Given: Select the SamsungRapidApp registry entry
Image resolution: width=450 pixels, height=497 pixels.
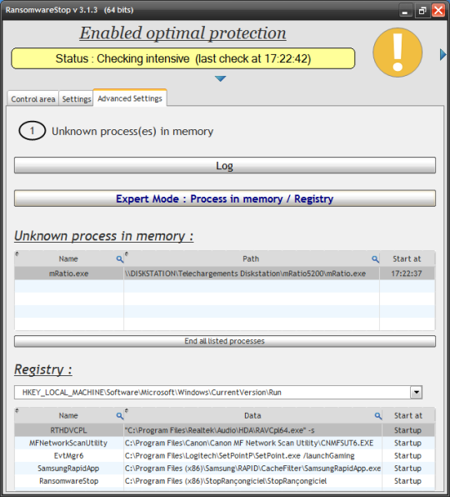Looking at the screenshot, I should (68, 469).
